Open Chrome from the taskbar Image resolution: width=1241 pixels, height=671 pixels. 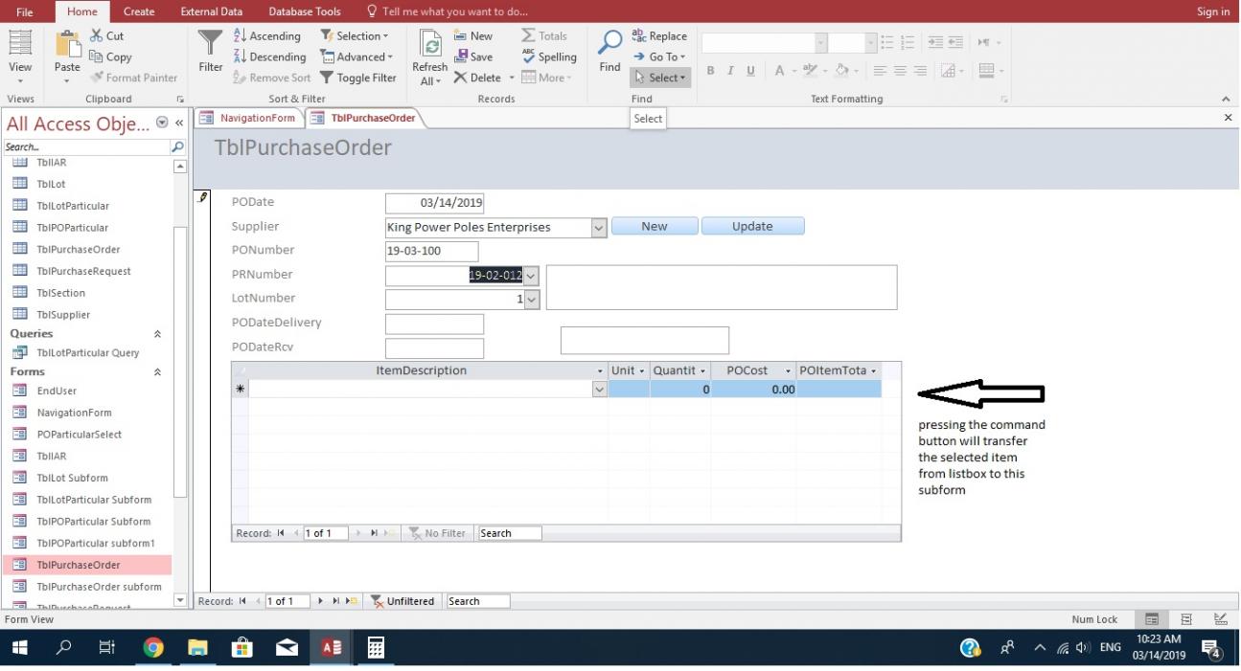153,649
